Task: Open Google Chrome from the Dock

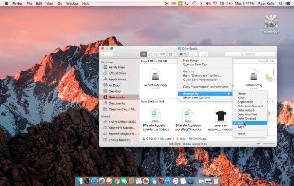Action: click(x=116, y=181)
